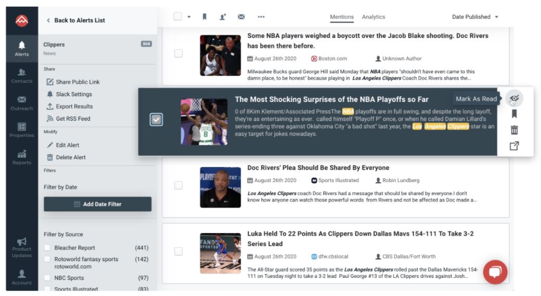Open the Most Shocking Surprises article thumbnail

(204, 122)
